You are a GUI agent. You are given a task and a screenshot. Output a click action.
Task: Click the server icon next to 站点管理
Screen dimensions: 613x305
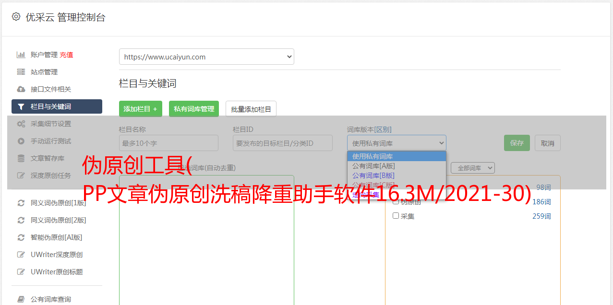tap(21, 72)
